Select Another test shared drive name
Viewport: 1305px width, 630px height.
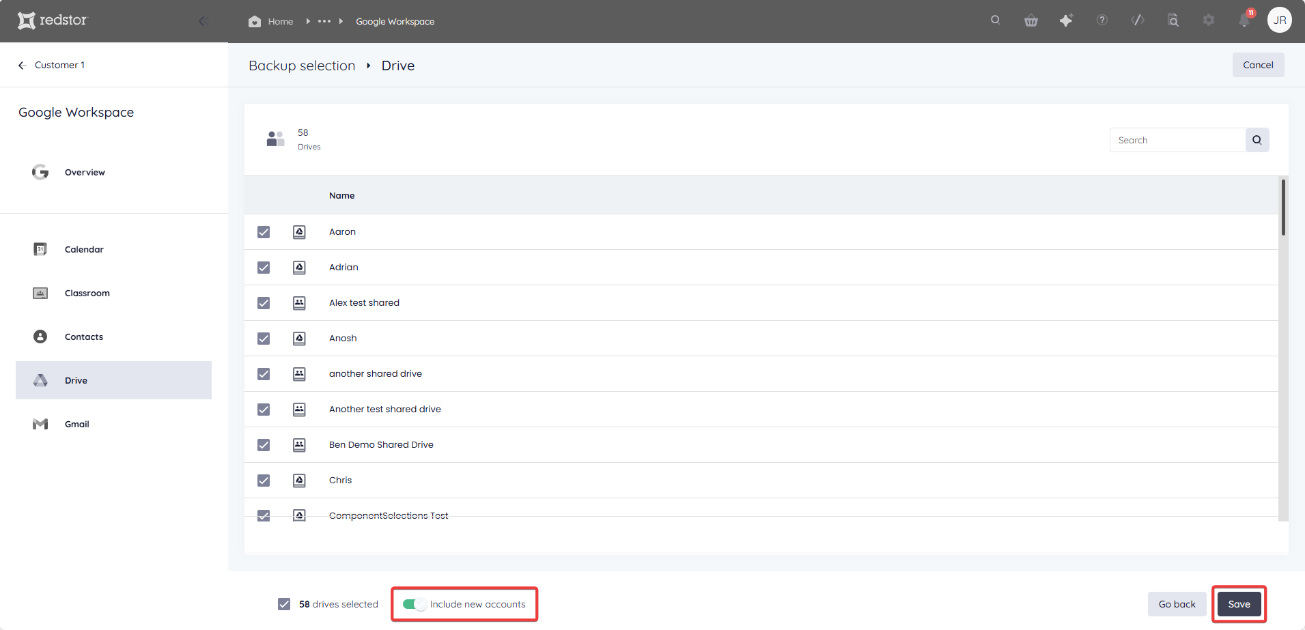point(385,410)
